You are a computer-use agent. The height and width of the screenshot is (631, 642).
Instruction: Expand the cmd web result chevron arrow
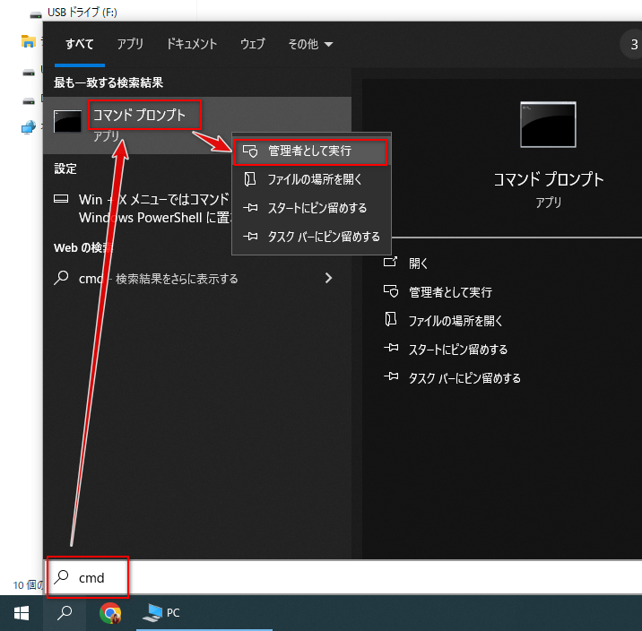[328, 278]
